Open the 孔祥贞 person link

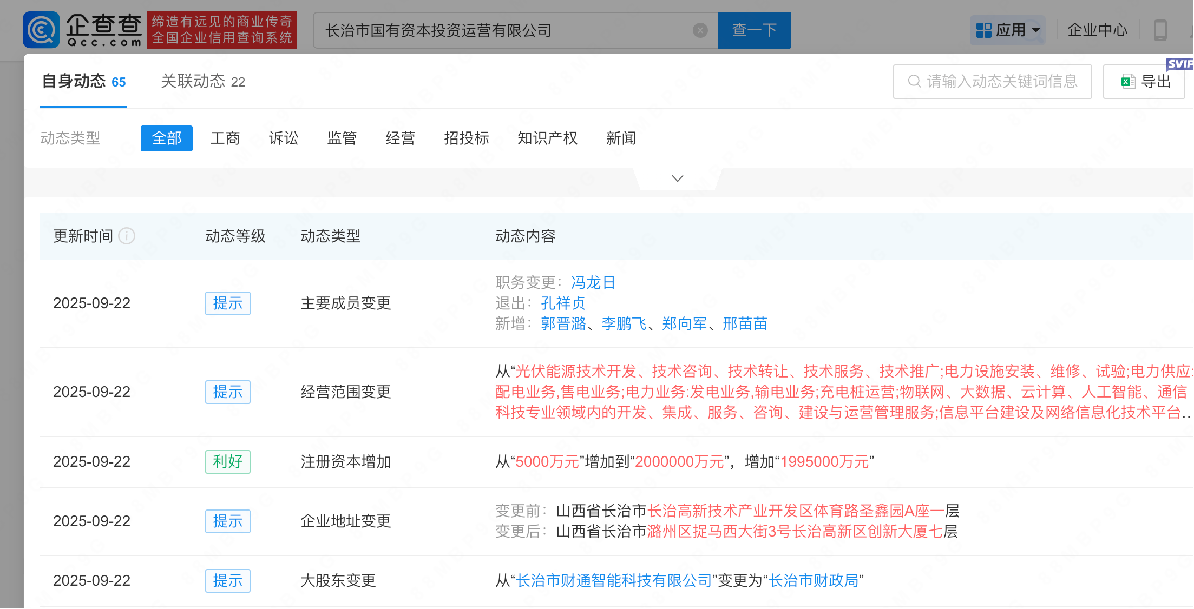[563, 303]
